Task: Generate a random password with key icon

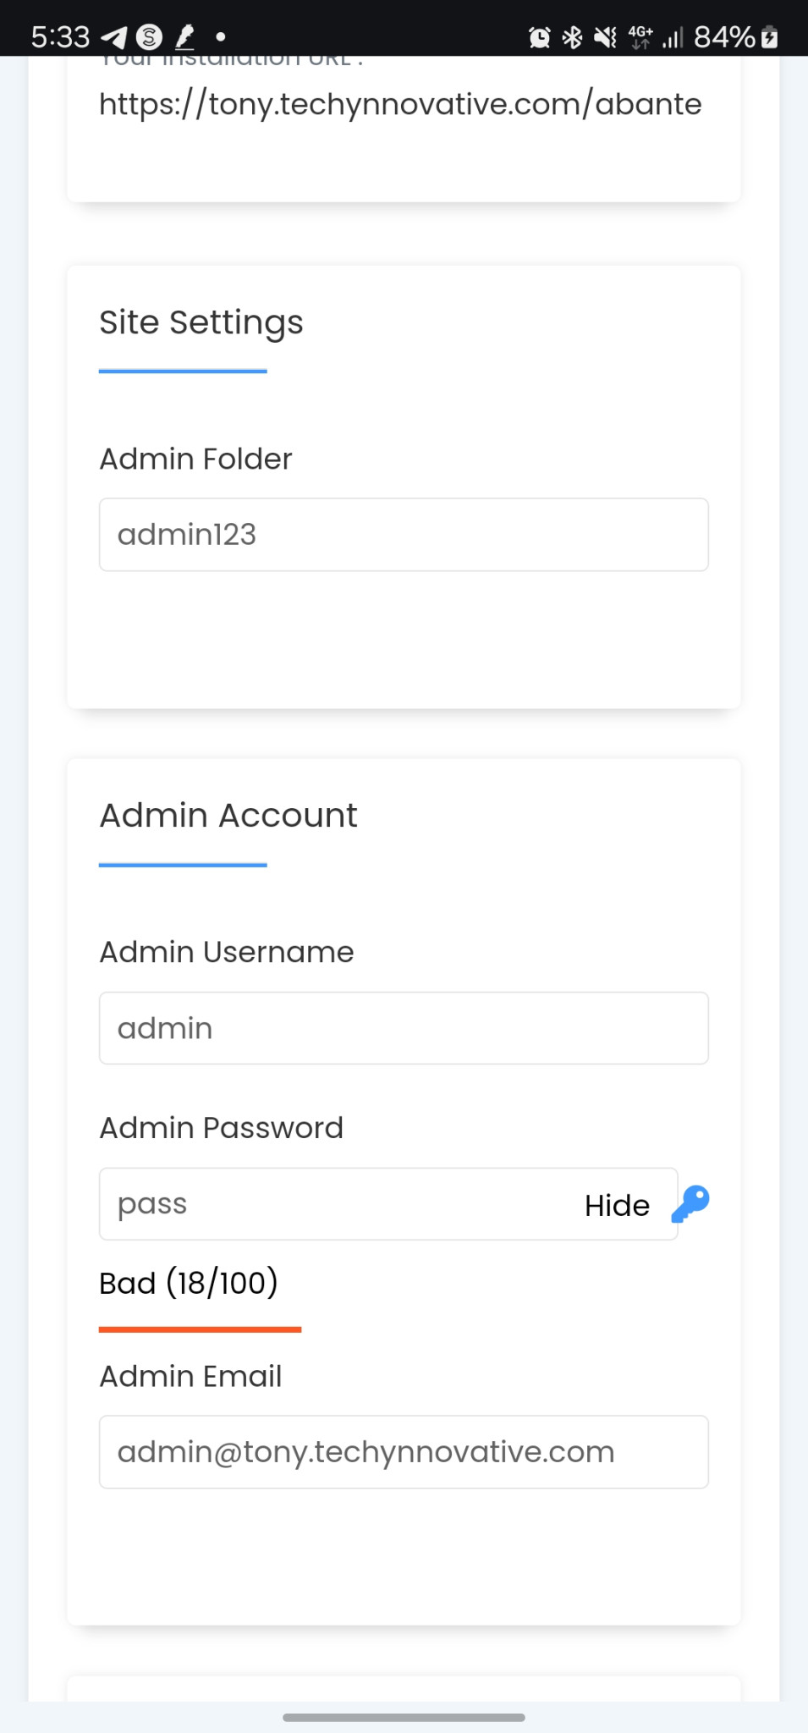Action: (690, 1203)
